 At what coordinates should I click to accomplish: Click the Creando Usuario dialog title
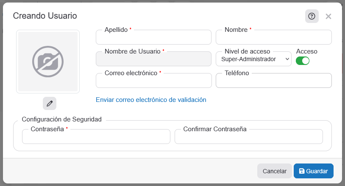click(x=45, y=16)
